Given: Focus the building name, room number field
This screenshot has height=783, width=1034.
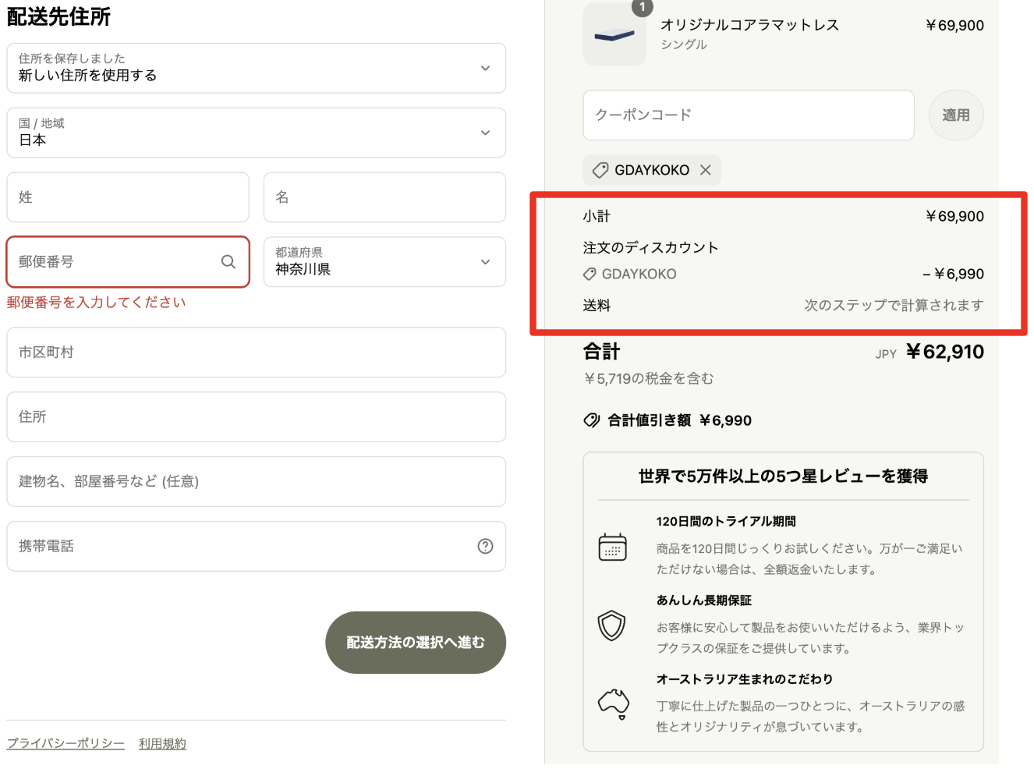Looking at the screenshot, I should (257, 482).
